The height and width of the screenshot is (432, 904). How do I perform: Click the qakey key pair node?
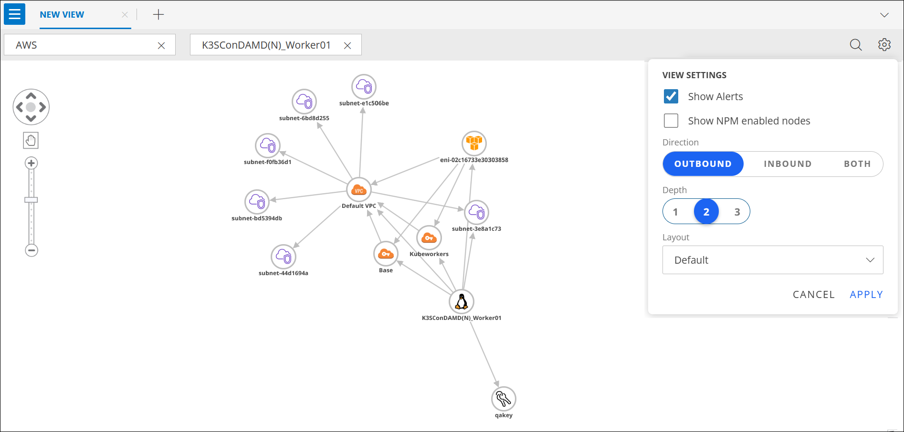point(504,399)
